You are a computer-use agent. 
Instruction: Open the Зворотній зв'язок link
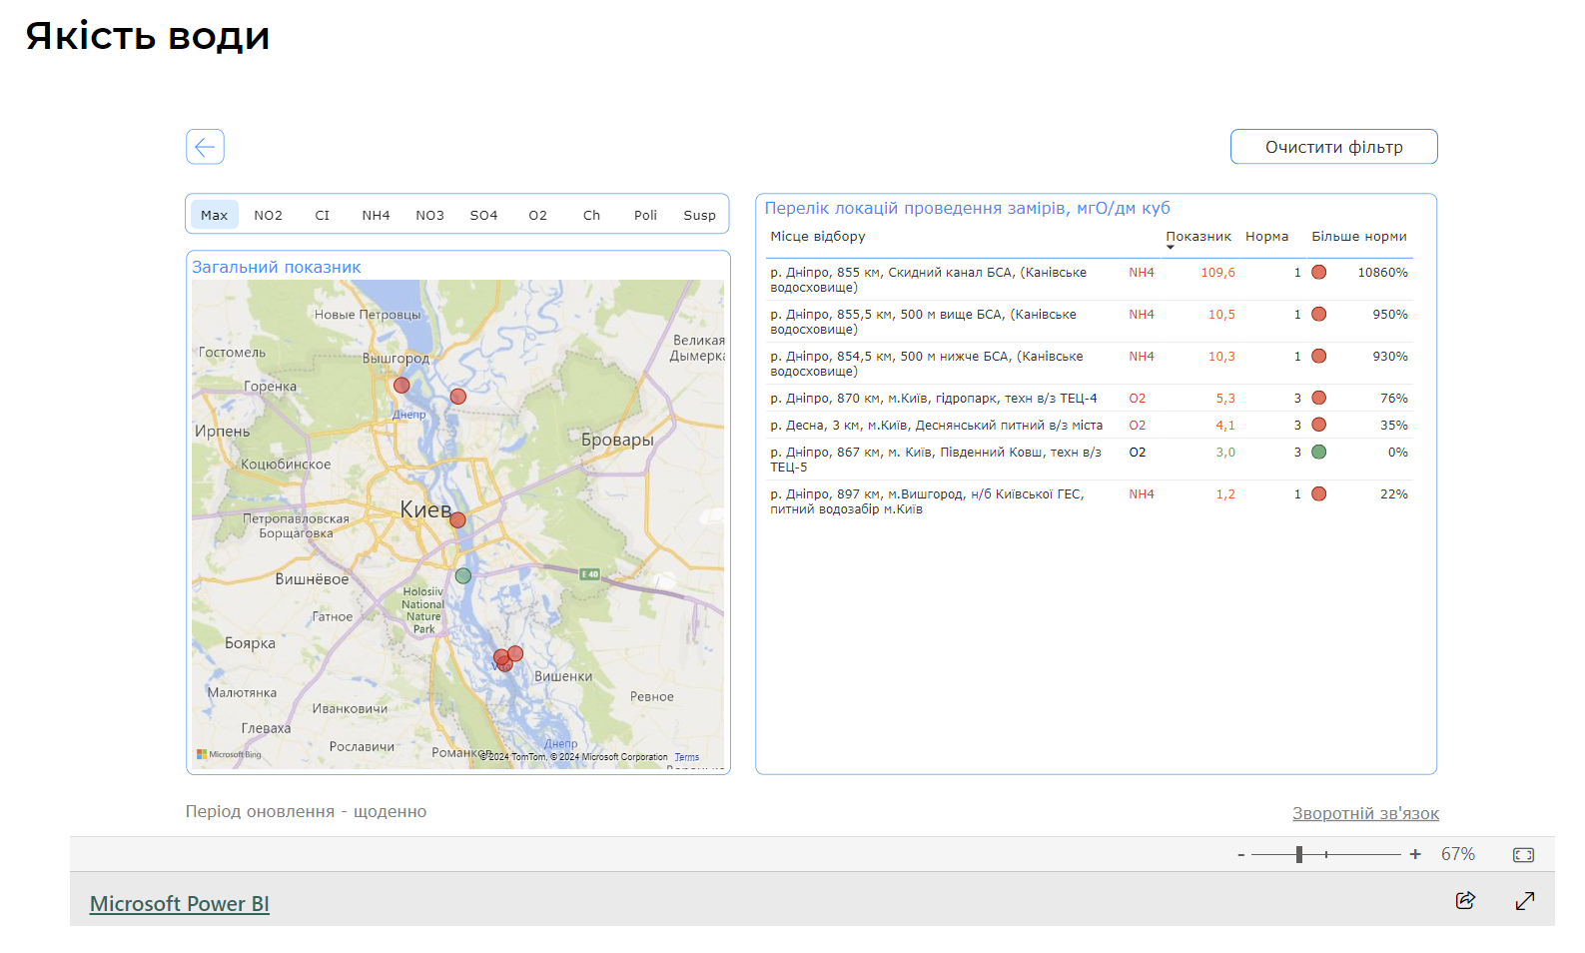click(1364, 813)
